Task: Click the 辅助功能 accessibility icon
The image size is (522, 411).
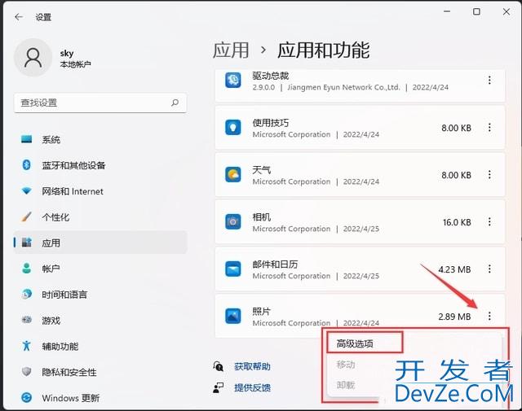Action: (26, 346)
